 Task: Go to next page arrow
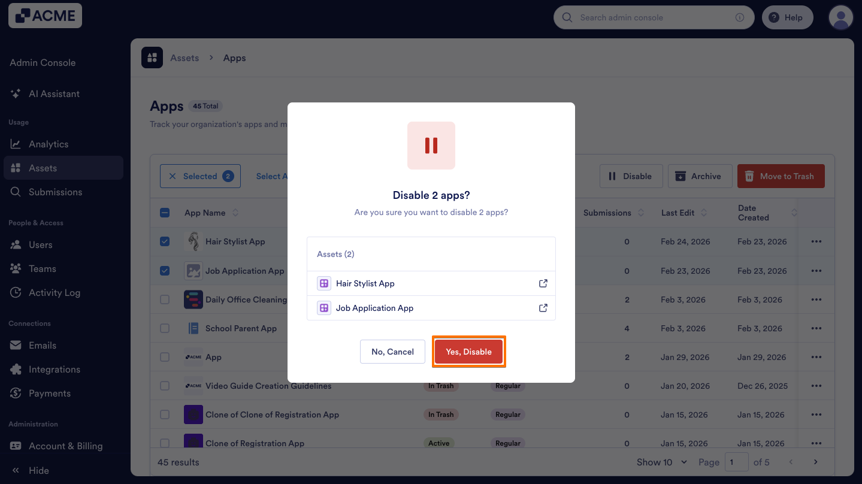(x=815, y=462)
